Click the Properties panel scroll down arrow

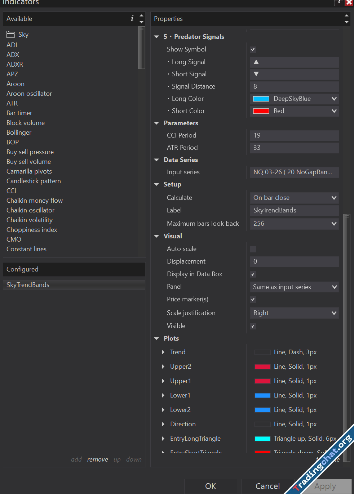point(346,22)
